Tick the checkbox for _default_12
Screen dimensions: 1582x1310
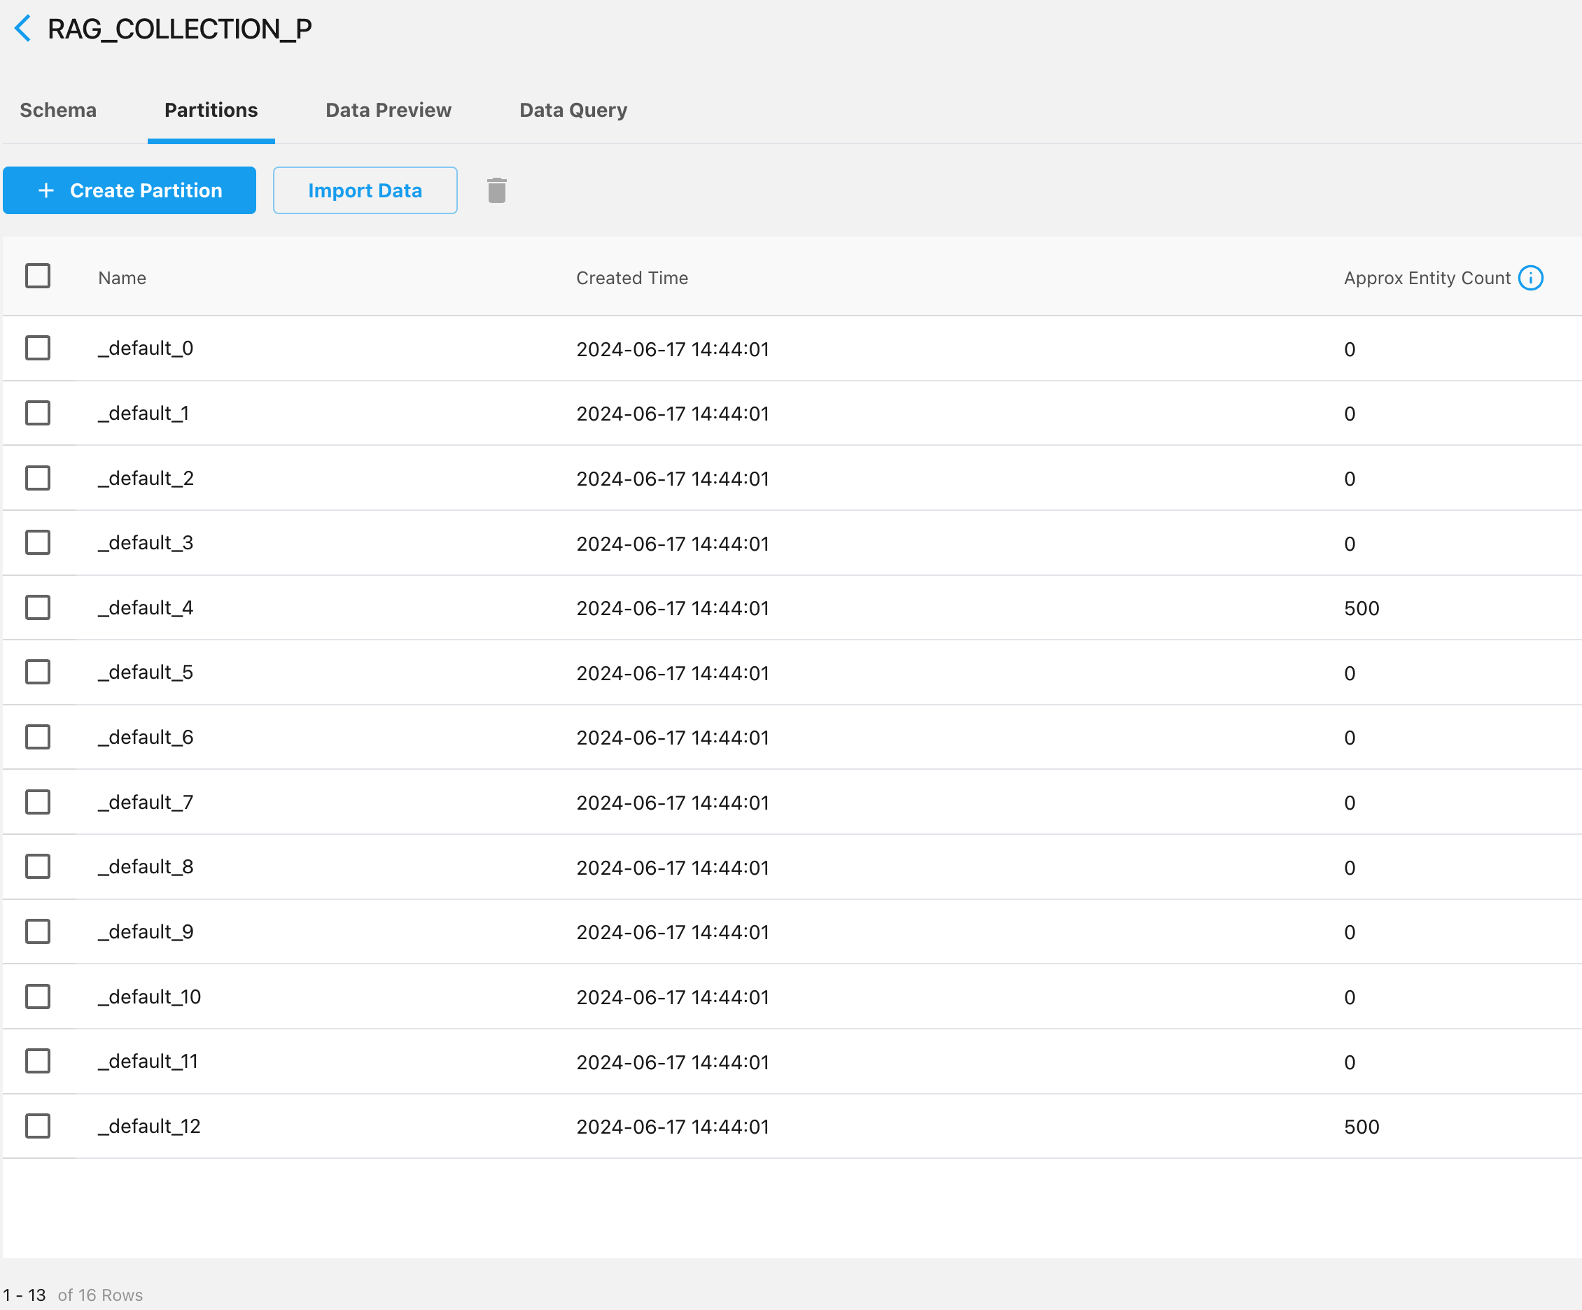click(x=38, y=1125)
